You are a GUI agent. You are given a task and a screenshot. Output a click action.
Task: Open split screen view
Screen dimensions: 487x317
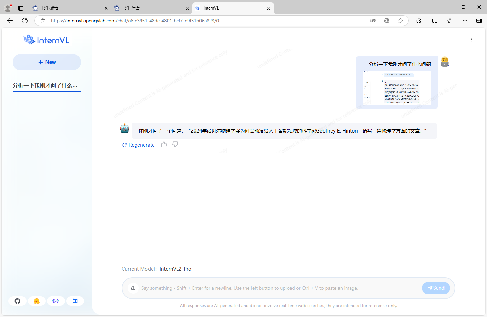point(435,21)
